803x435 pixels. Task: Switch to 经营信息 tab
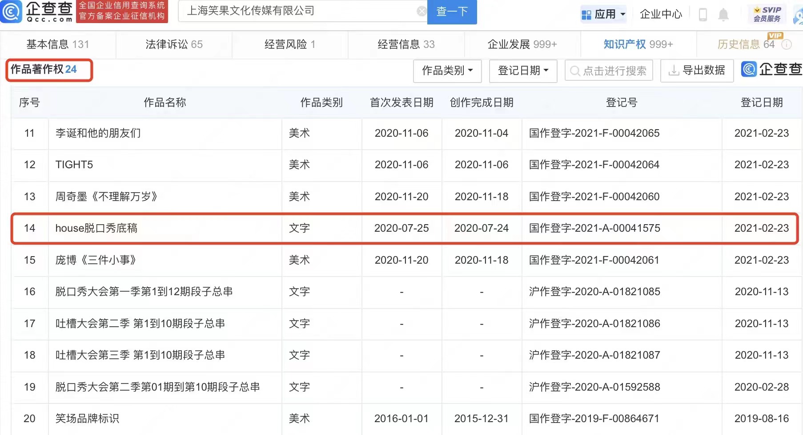pyautogui.click(x=406, y=44)
